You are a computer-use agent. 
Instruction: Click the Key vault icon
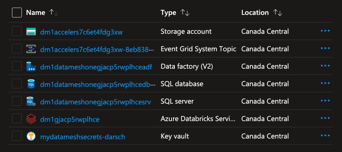pyautogui.click(x=31, y=136)
